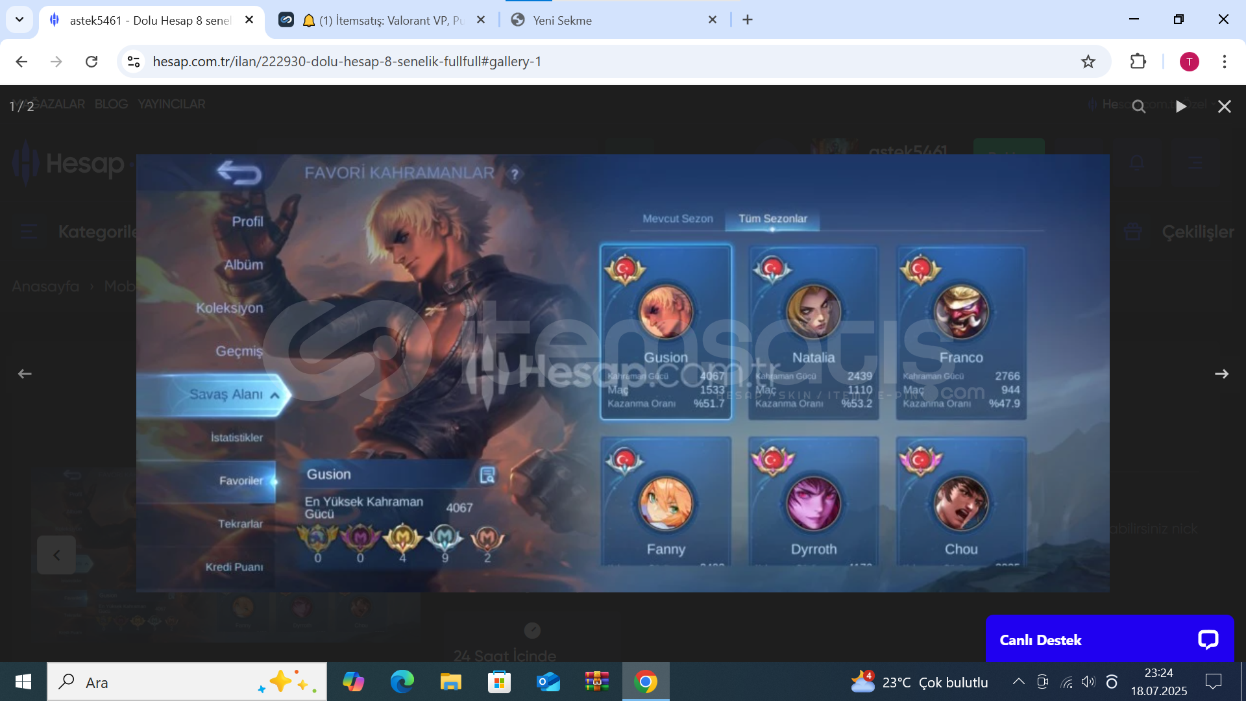Open the Chrome extensions puzzle icon
The width and height of the screenshot is (1246, 701).
pos(1138,62)
